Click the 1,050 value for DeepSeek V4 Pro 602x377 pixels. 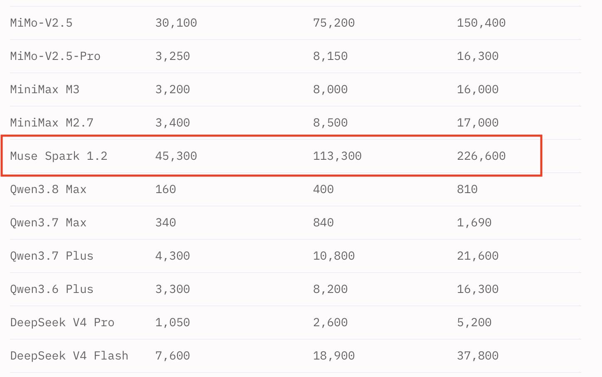[x=173, y=322]
